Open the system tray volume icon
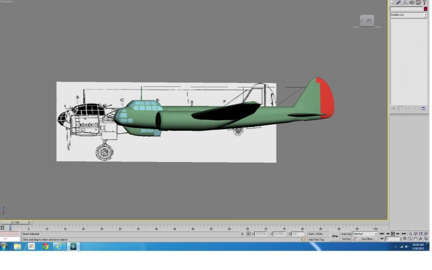 pyautogui.click(x=407, y=247)
